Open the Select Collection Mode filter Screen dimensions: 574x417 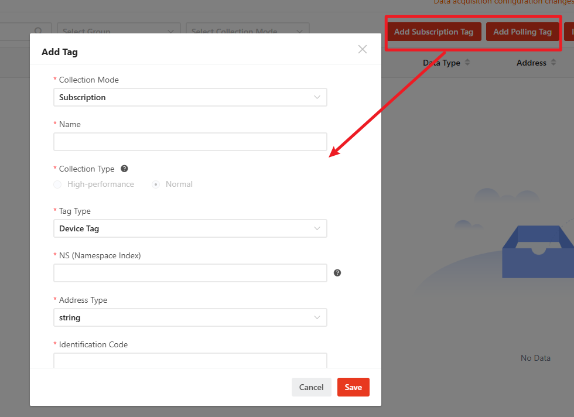(x=247, y=32)
